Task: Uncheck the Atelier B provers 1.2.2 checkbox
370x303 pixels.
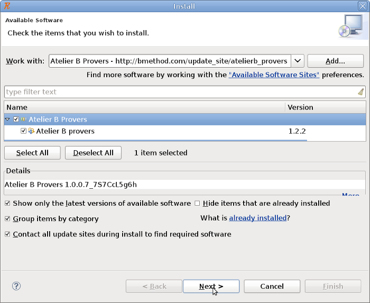Action: pyautogui.click(x=23, y=131)
